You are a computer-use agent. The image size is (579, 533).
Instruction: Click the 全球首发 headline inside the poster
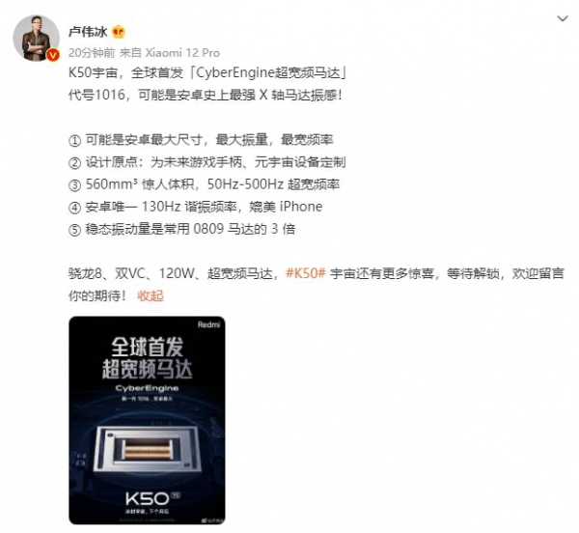pyautogui.click(x=148, y=346)
